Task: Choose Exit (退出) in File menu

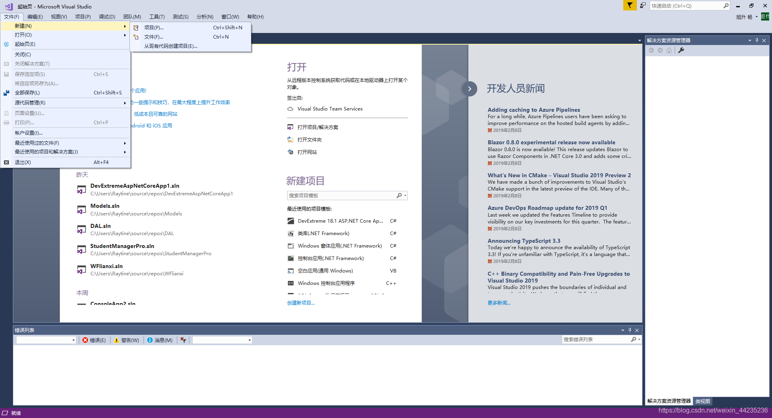Action: [x=66, y=162]
